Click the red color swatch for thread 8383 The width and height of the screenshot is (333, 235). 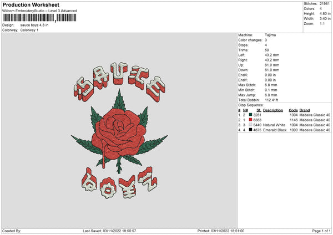tap(250, 120)
